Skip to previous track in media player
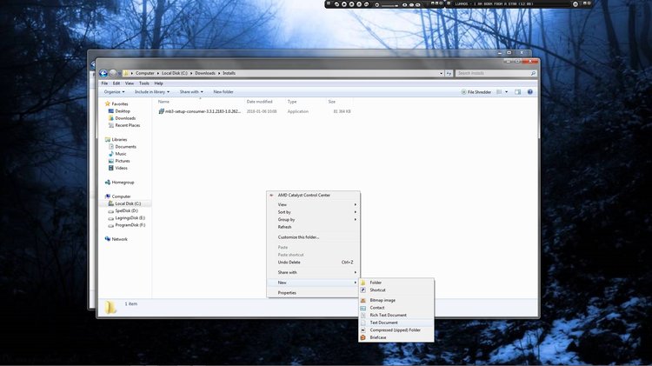Viewport: 652px width, 366px height. tap(336, 4)
